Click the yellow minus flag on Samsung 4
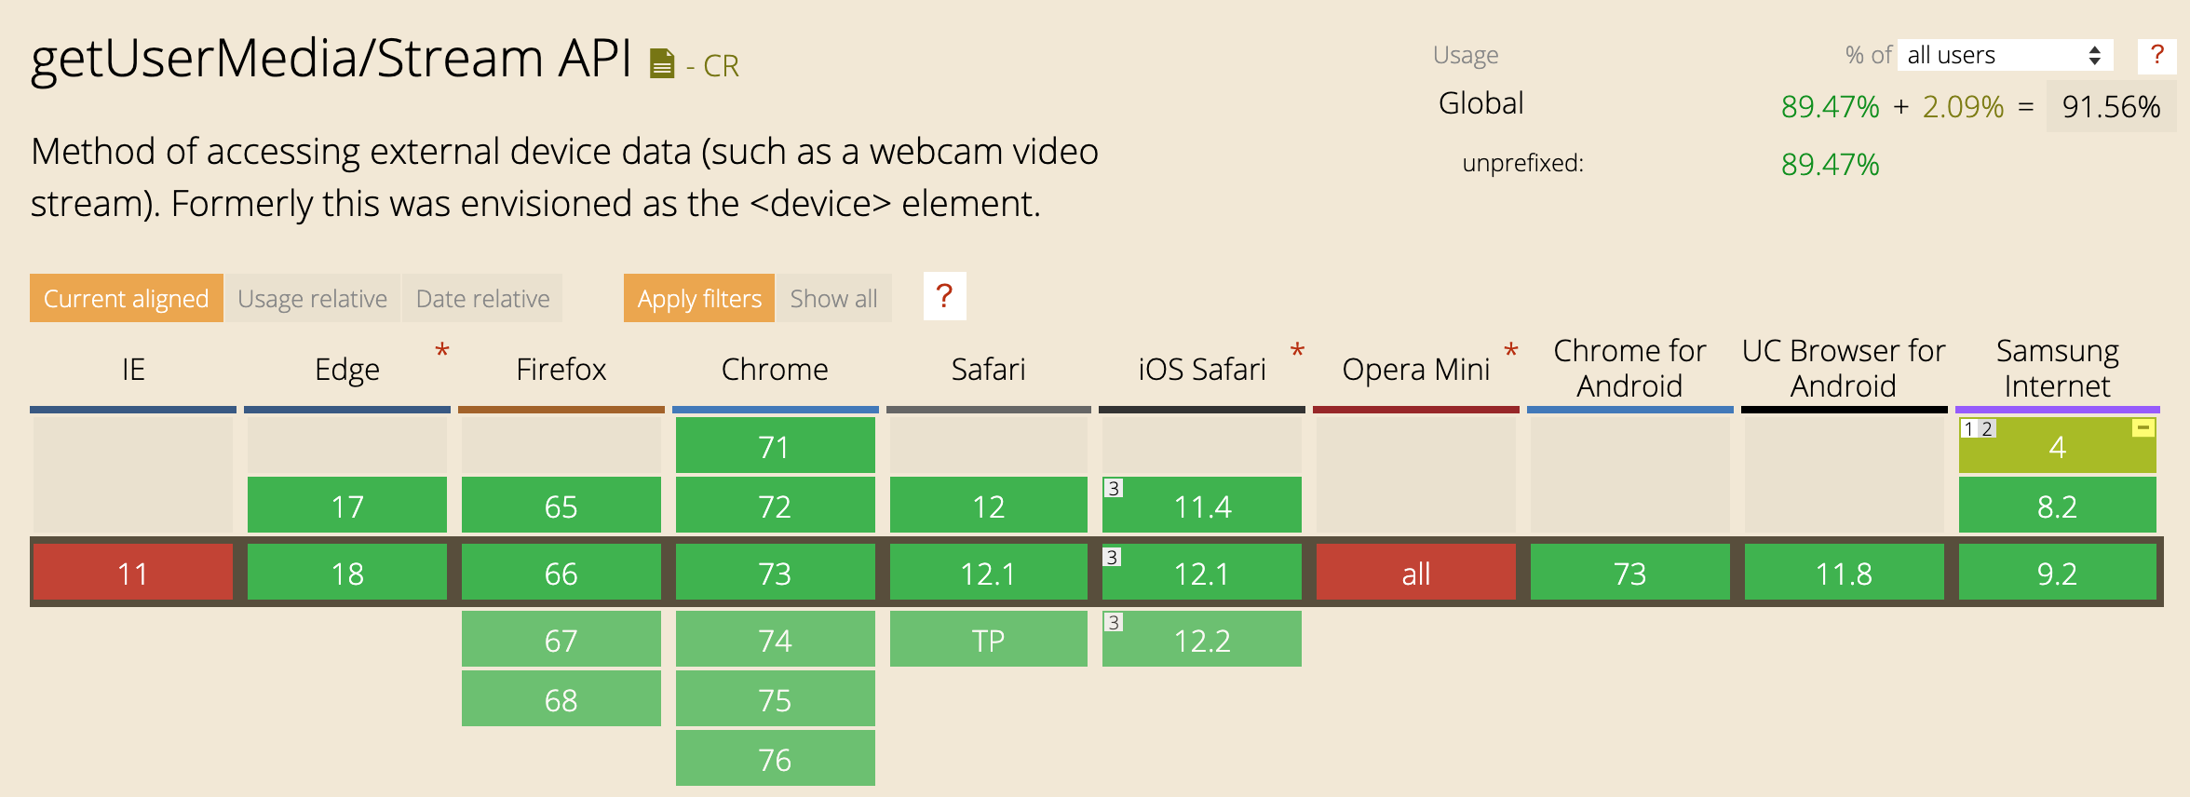This screenshot has width=2190, height=797. (x=2143, y=427)
